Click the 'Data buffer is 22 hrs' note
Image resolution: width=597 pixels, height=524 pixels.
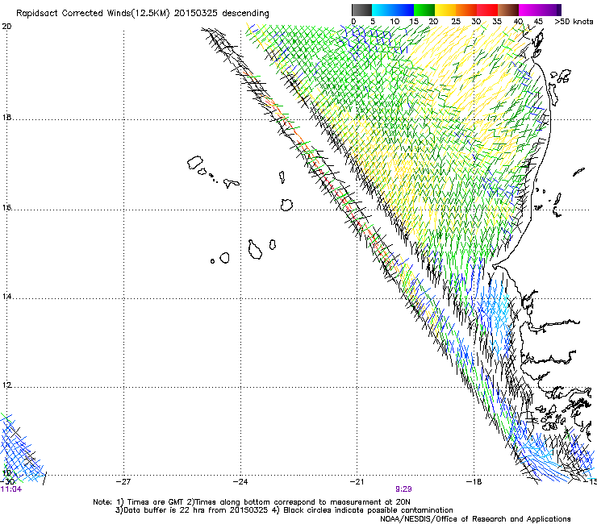[x=157, y=510]
